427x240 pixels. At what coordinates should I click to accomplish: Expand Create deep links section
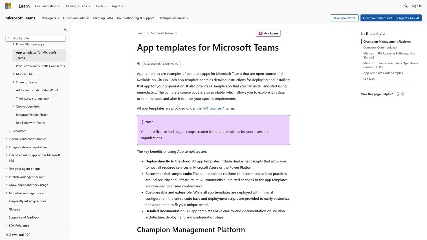[x=14, y=106]
